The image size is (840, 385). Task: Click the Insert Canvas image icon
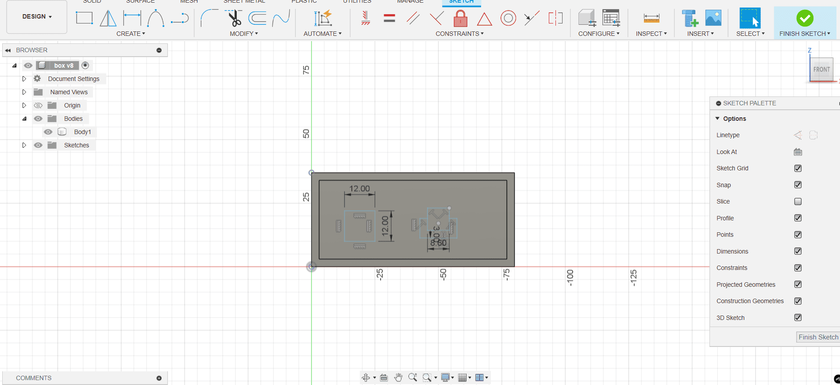pos(713,18)
